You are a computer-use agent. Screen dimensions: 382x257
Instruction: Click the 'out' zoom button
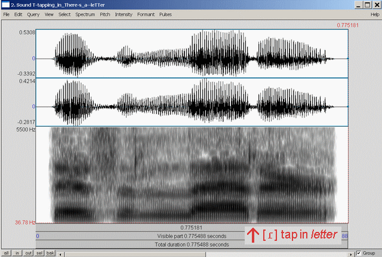[x=29, y=253]
